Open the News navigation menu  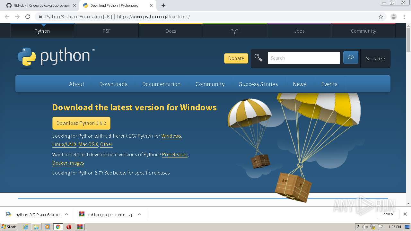tap(300, 84)
